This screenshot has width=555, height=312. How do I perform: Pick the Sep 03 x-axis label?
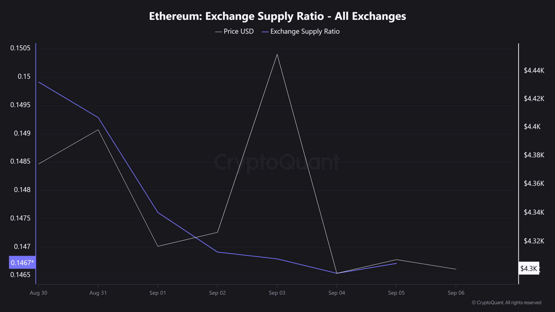click(x=277, y=293)
